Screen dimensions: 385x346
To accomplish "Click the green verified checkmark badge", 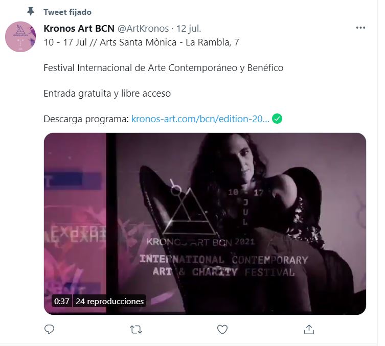I will pyautogui.click(x=277, y=119).
